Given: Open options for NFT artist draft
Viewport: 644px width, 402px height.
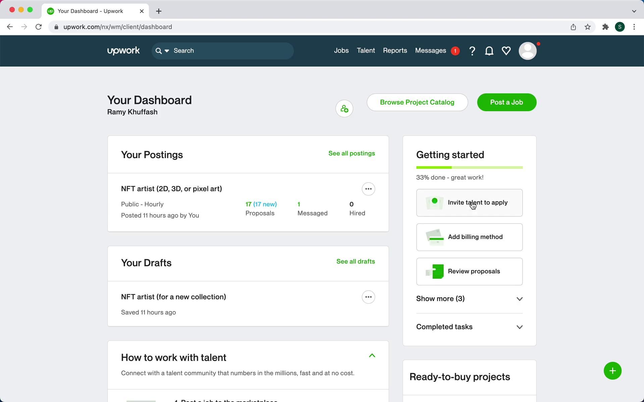Looking at the screenshot, I should [368, 297].
